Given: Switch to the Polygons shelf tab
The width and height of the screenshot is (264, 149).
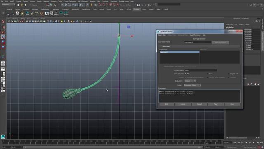Looking at the screenshot, I should 35,9.
